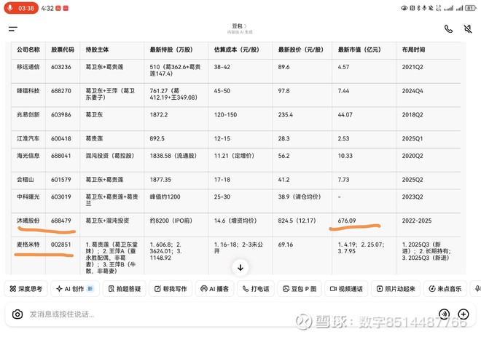Select the 676.09 market value cell

[x=347, y=221]
